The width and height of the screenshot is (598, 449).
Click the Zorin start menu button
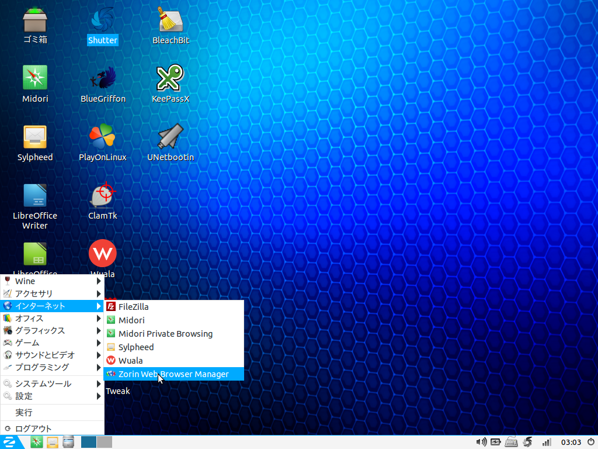tap(9, 442)
